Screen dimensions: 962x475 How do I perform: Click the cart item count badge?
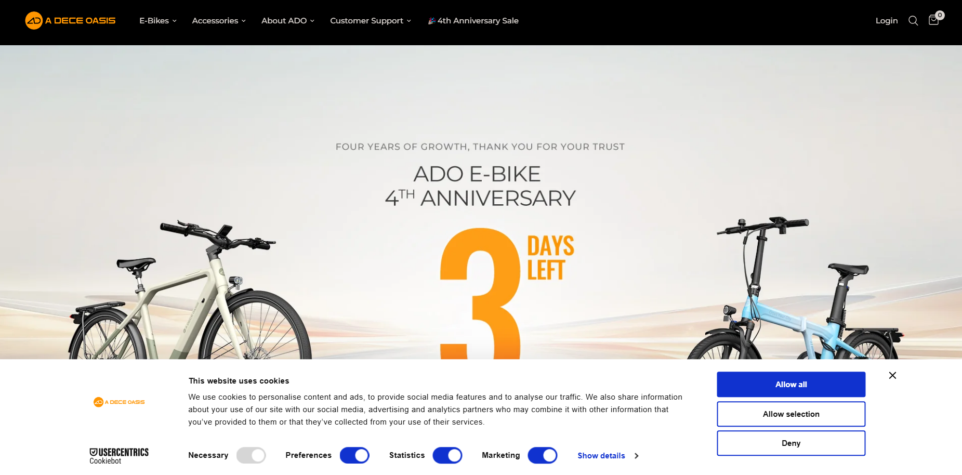(x=940, y=15)
